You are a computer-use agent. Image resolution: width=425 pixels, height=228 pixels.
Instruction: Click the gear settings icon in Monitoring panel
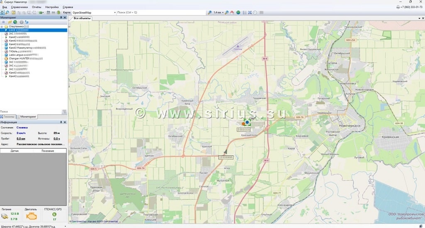click(21, 22)
